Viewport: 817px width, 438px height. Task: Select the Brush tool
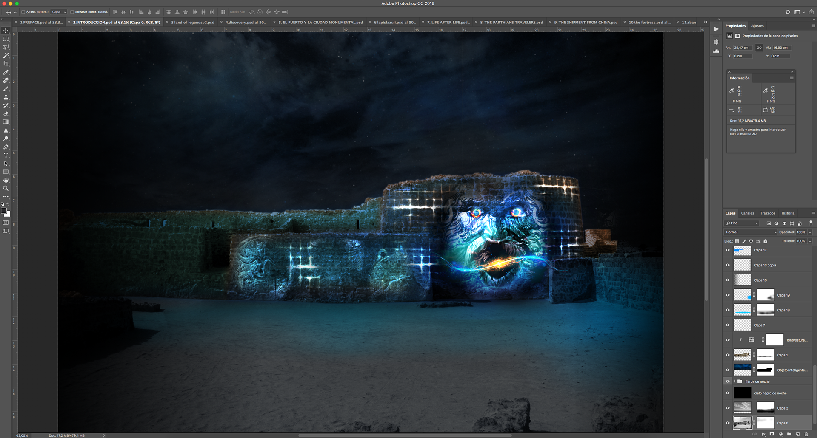pyautogui.click(x=6, y=89)
